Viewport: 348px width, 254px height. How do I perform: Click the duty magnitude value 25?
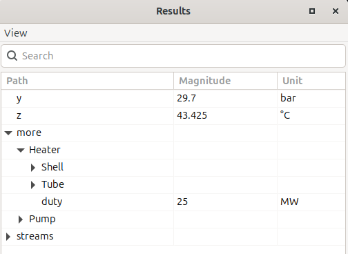182,202
